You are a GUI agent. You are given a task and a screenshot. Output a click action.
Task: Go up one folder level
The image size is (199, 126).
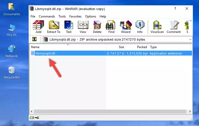34,39
